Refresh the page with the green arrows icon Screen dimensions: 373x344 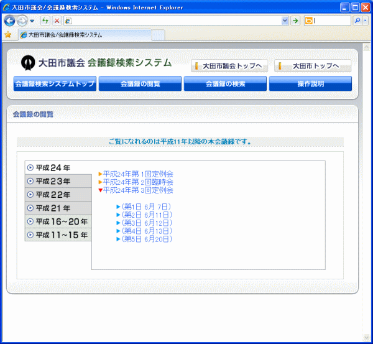(45, 21)
